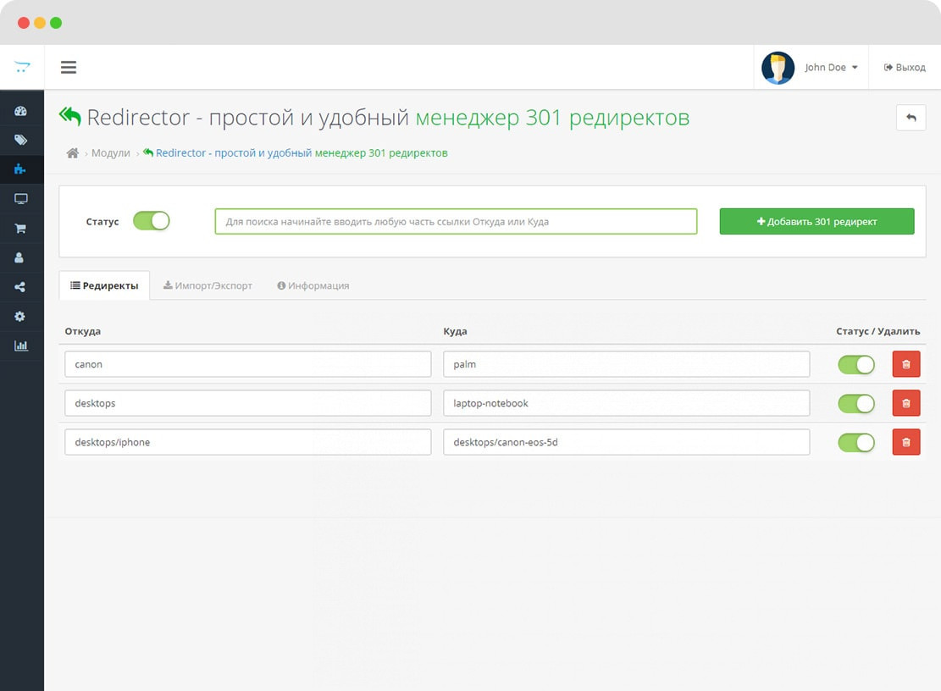The height and width of the screenshot is (691, 941).
Task: Switch to the Импорт/Экспорт tab
Action: 208,286
